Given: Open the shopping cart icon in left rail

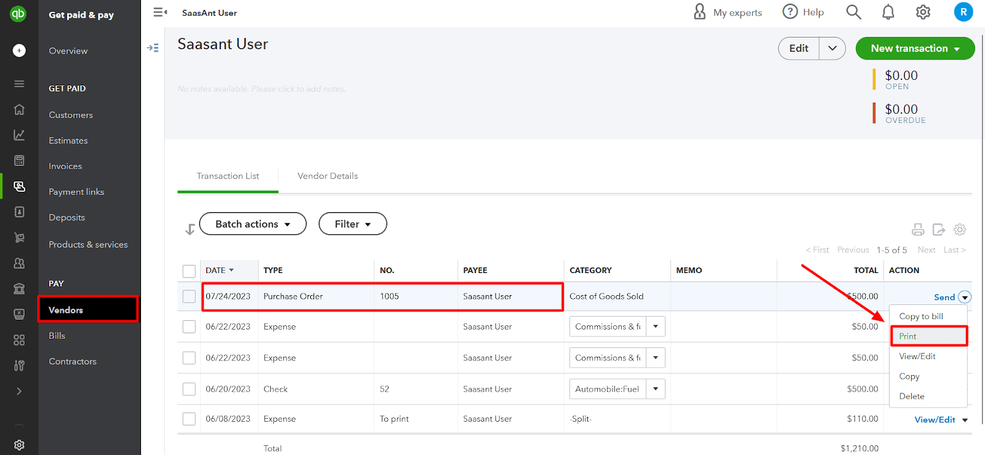Looking at the screenshot, I should pos(19,237).
